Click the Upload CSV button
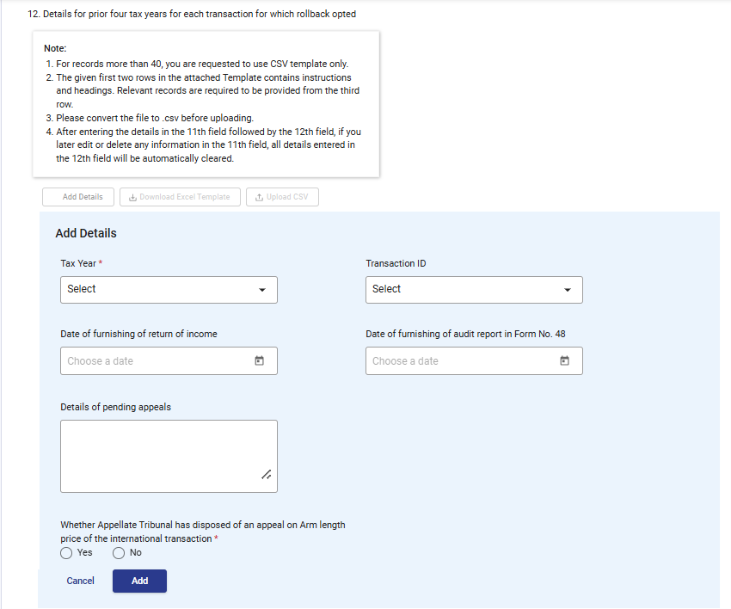The image size is (731, 609). [x=282, y=197]
